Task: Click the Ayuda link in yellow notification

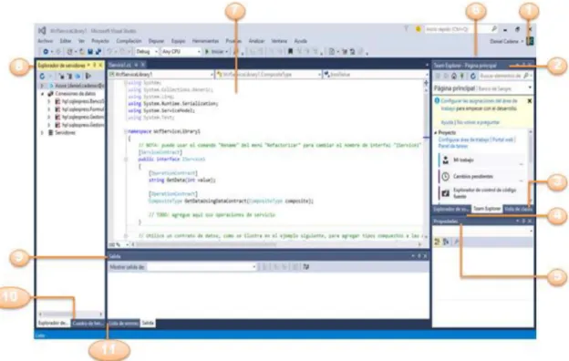Action: 447,123
